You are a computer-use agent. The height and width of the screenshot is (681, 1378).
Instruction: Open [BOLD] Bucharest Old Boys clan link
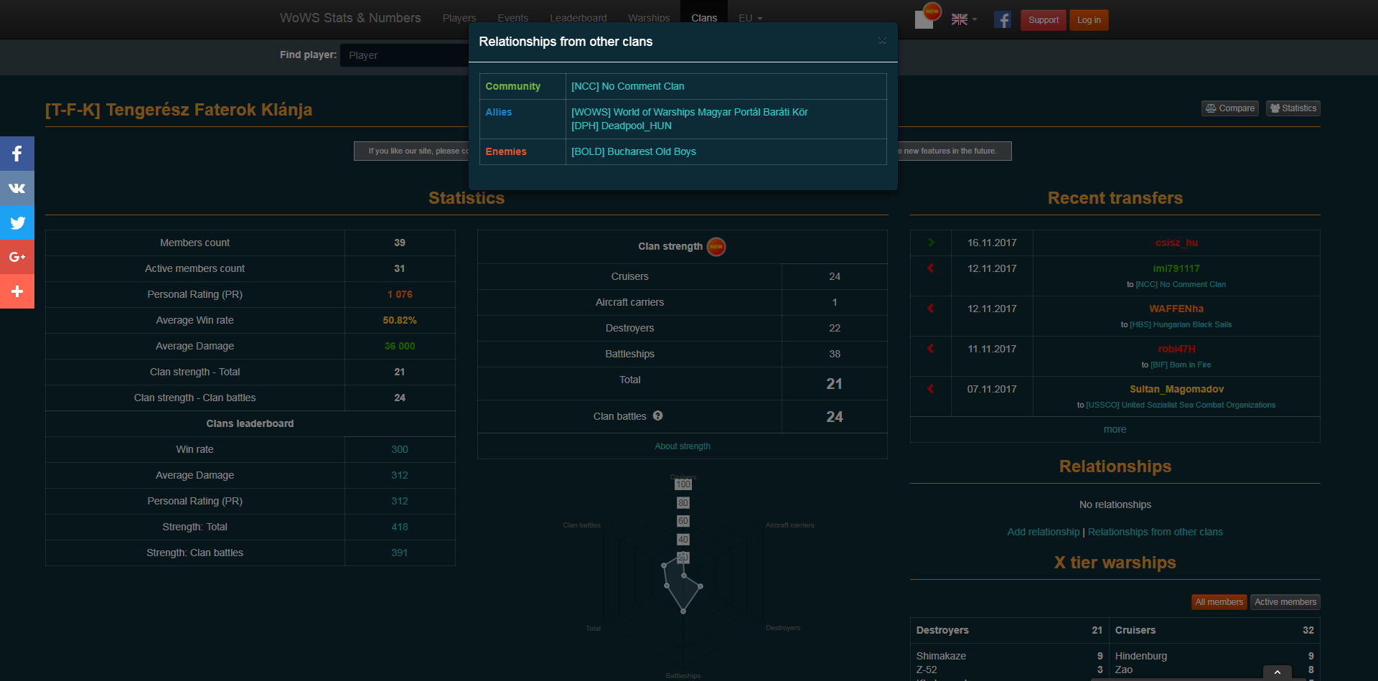pos(634,151)
